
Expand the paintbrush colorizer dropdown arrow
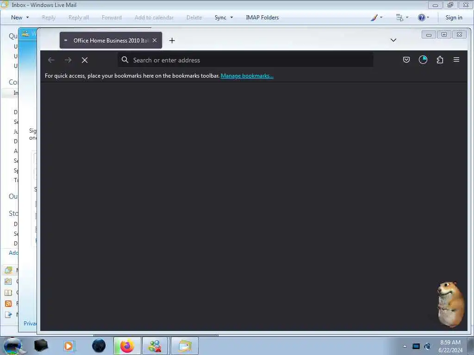click(381, 18)
